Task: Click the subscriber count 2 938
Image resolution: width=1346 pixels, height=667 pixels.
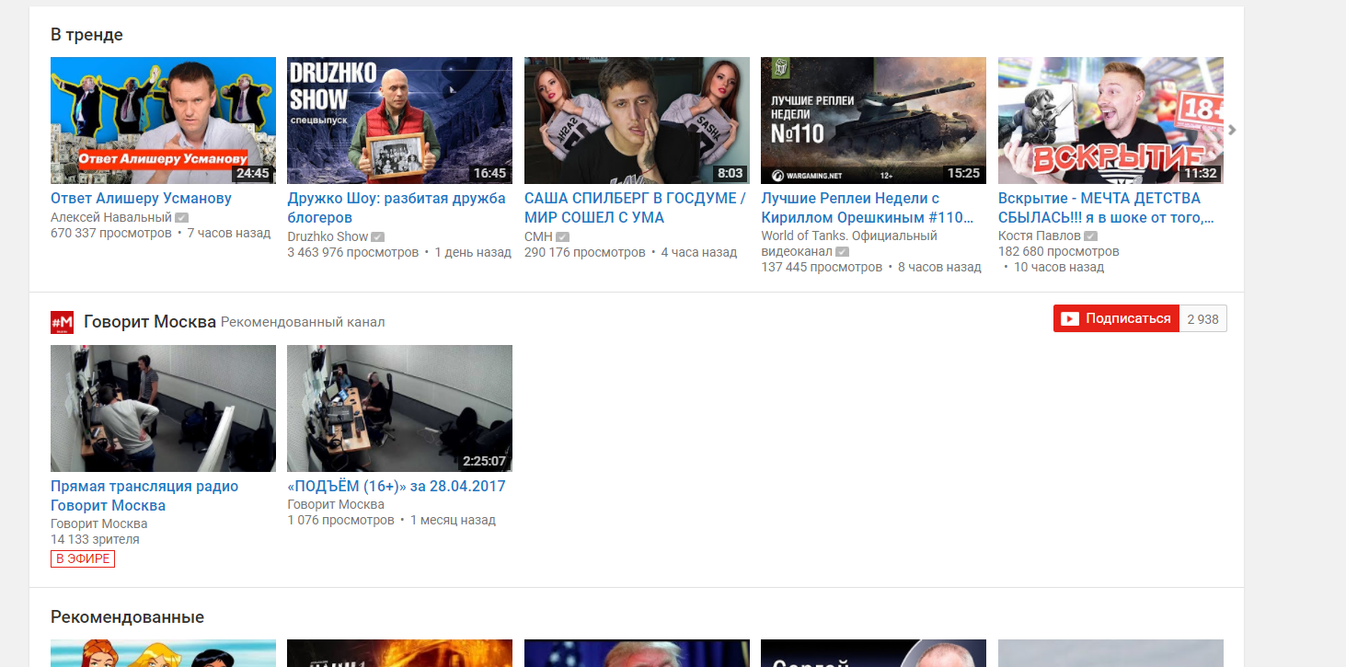Action: (1202, 319)
